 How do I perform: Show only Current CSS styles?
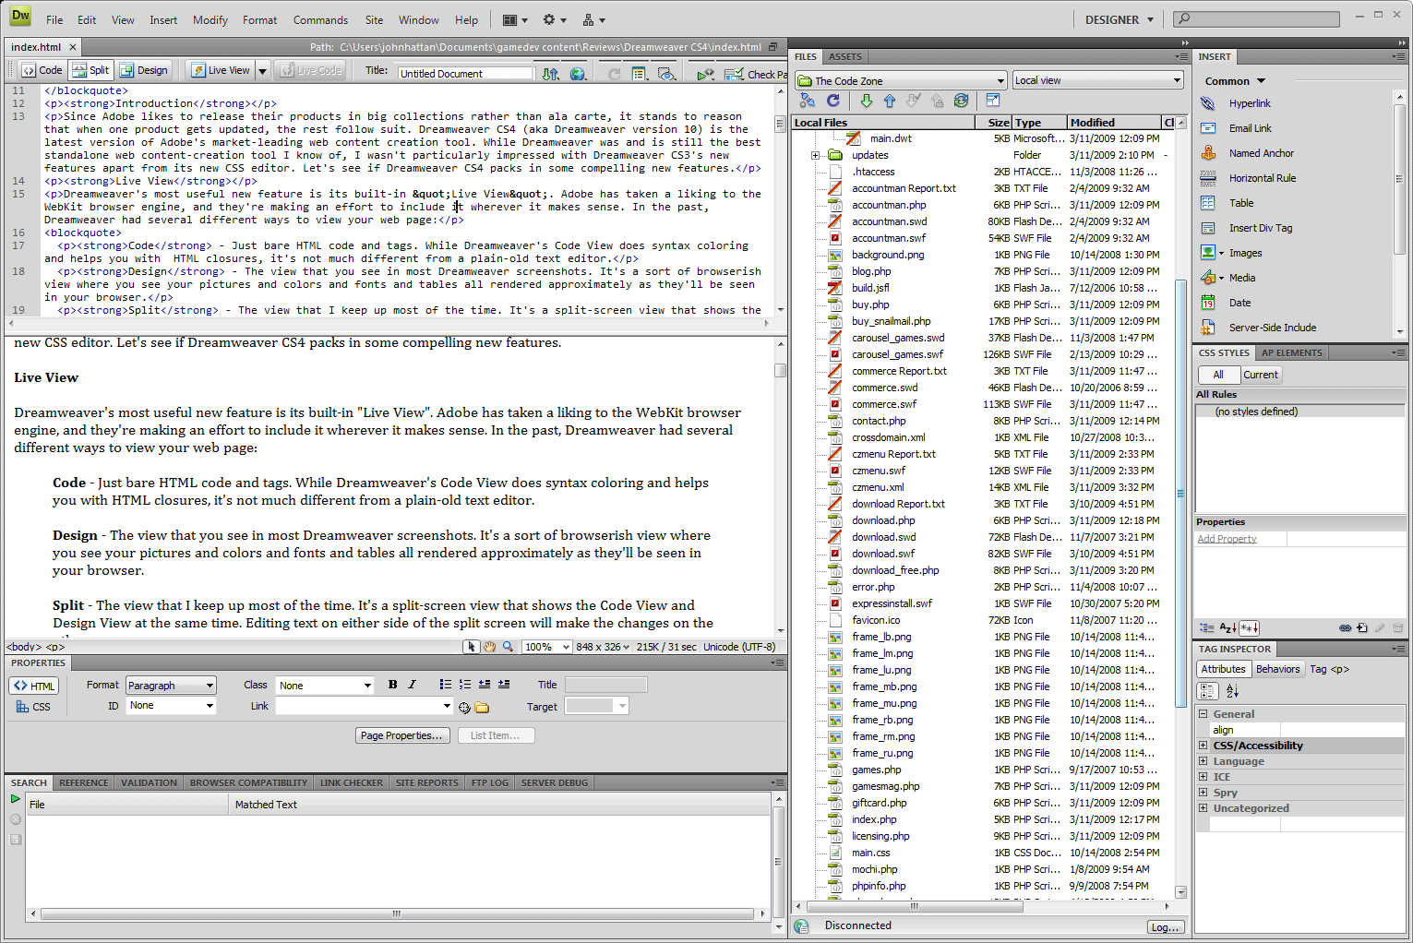[1261, 375]
